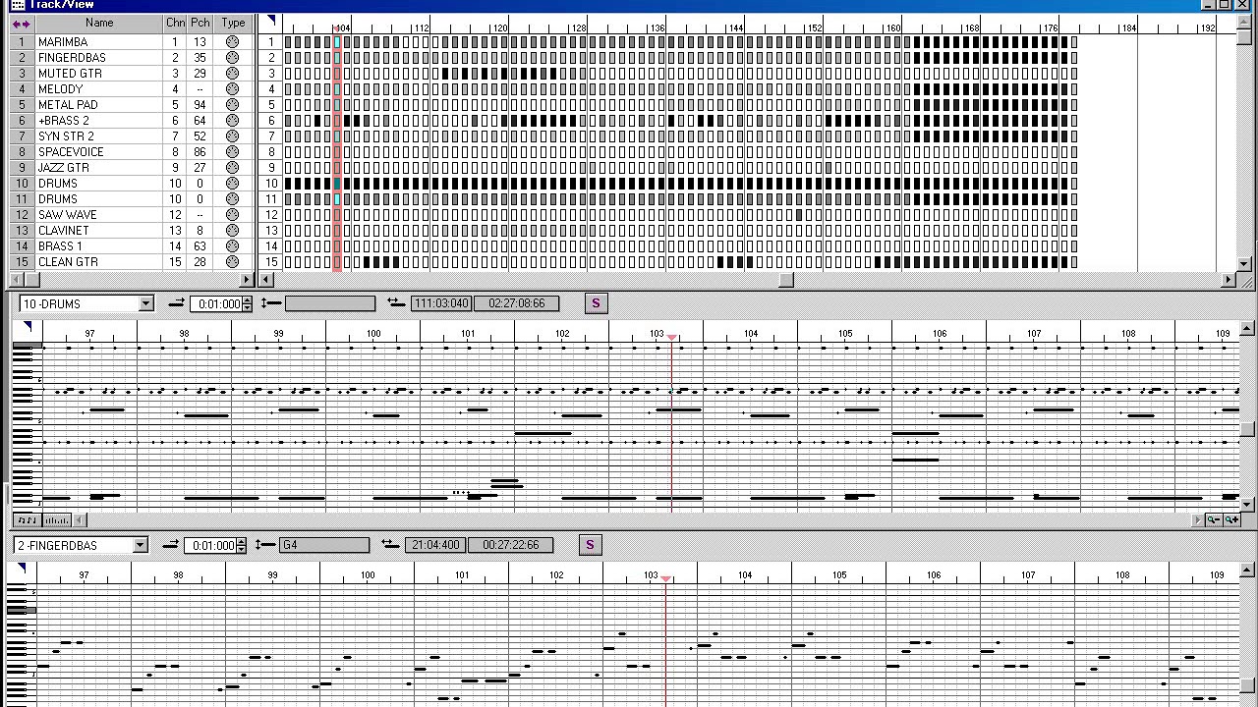The height and width of the screenshot is (707, 1258).
Task: Click the MIDI type icon for SAW WAVE track
Action: click(x=232, y=215)
